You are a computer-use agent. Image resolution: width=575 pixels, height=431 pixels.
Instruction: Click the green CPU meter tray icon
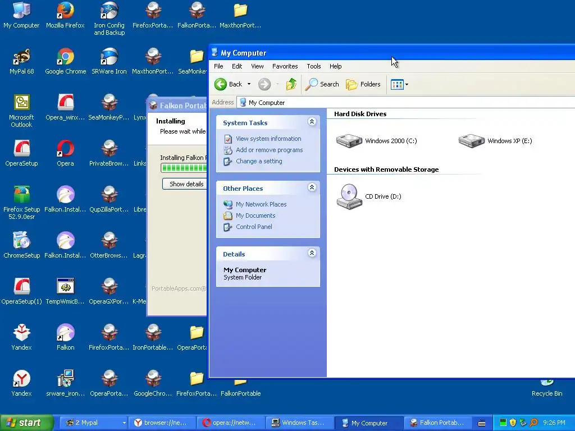pyautogui.click(x=503, y=423)
